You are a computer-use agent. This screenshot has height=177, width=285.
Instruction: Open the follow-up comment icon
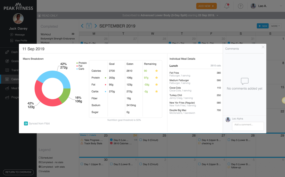[229, 167]
